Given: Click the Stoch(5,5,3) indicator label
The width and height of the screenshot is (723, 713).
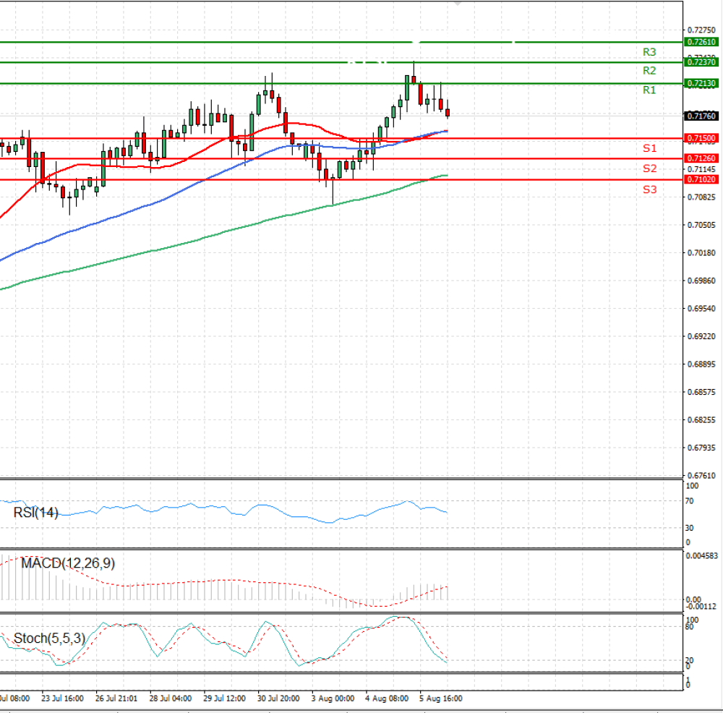Looking at the screenshot, I should point(49,639).
